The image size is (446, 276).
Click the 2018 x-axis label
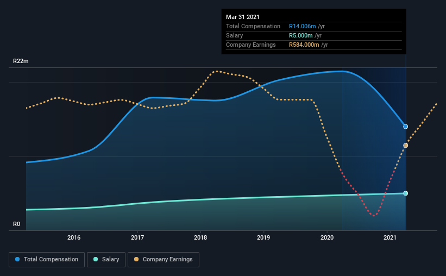pyautogui.click(x=200, y=237)
